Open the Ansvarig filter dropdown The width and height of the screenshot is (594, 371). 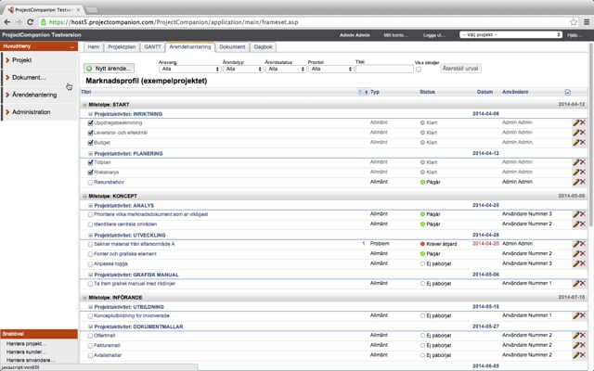189,69
